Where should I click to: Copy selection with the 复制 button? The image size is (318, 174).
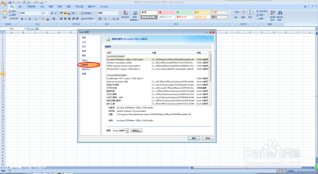click(x=12, y=15)
